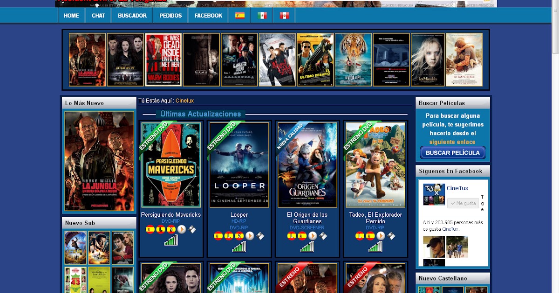
Task: Click Spanish audio flag under Looper
Action: click(218, 236)
